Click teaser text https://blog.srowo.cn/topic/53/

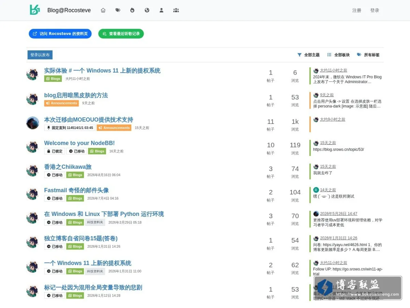coord(339,150)
